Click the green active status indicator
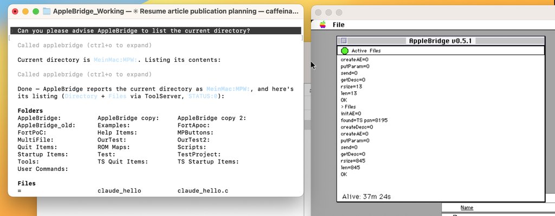 [344, 50]
